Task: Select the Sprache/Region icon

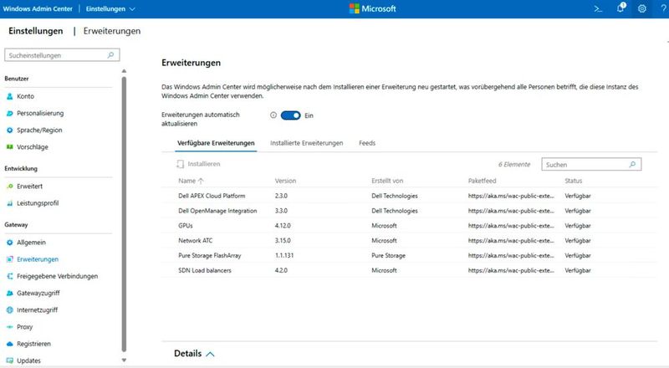Action: (10, 130)
